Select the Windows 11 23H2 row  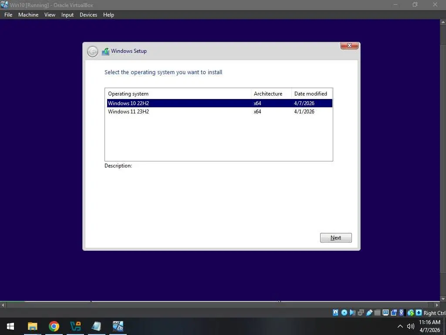click(220, 112)
